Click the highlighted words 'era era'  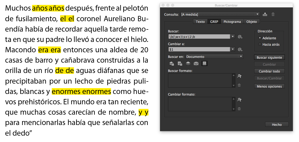(x=49, y=50)
